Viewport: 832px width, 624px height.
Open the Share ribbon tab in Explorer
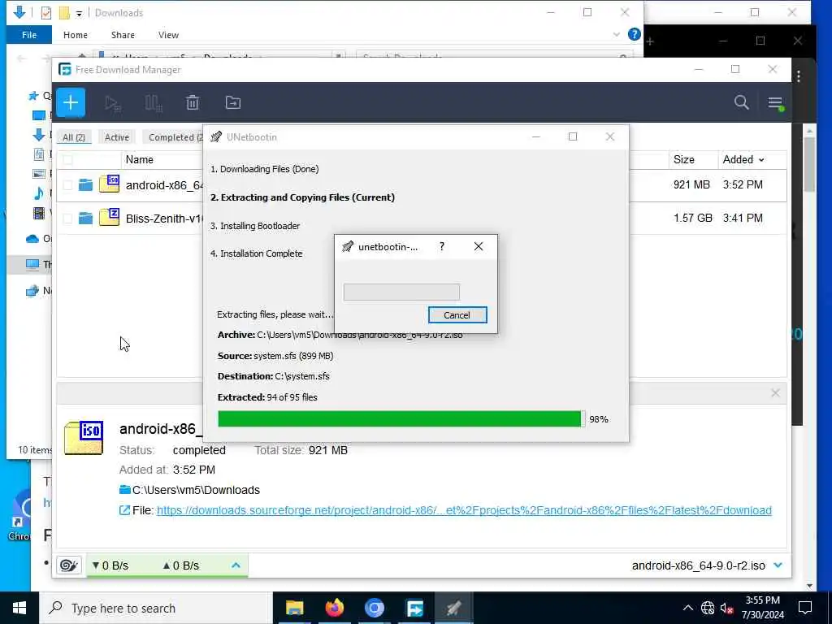coord(123,34)
